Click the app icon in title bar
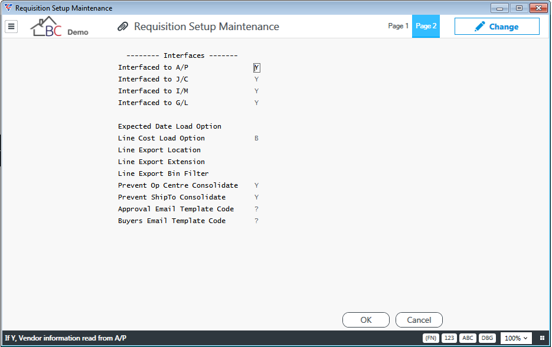Image resolution: width=552 pixels, height=347 pixels. (8, 8)
